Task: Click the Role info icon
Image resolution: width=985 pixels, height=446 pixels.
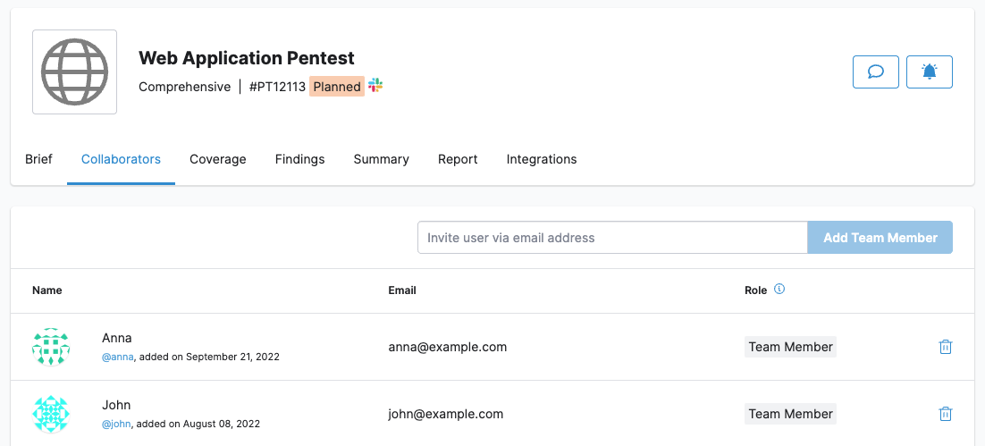Action: tap(779, 290)
